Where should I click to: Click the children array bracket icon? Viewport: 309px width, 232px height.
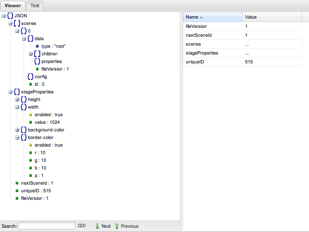click(37, 54)
